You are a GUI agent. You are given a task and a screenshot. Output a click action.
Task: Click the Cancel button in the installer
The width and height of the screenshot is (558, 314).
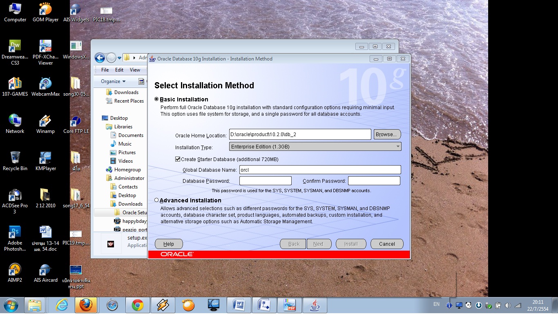387,244
